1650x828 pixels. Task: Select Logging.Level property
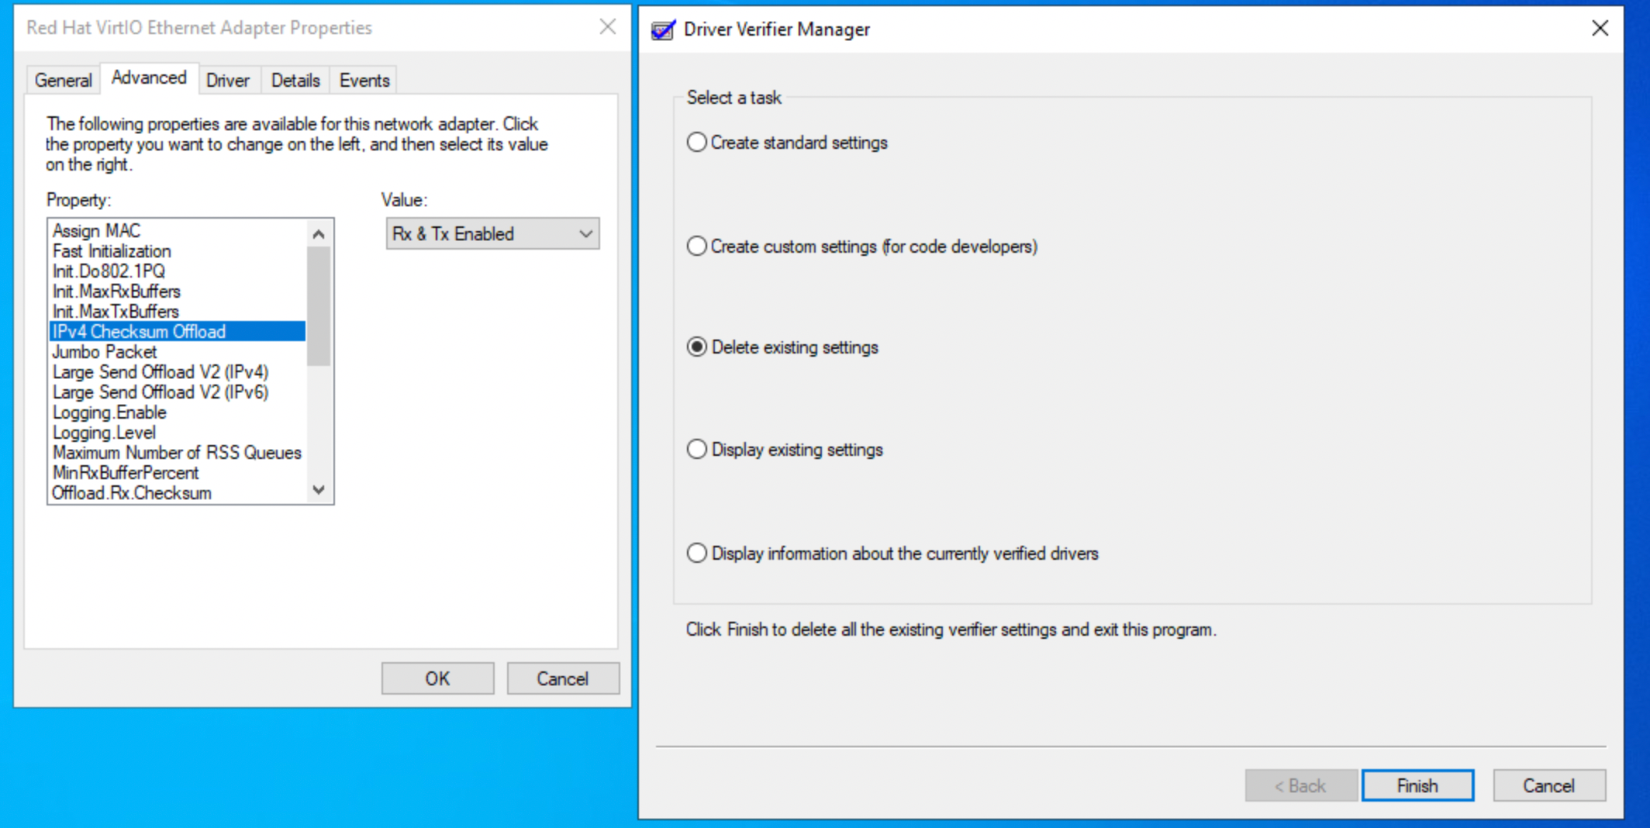(x=178, y=433)
